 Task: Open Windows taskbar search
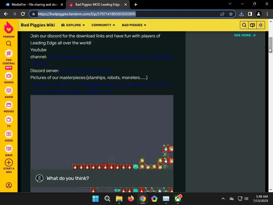tap(107, 199)
